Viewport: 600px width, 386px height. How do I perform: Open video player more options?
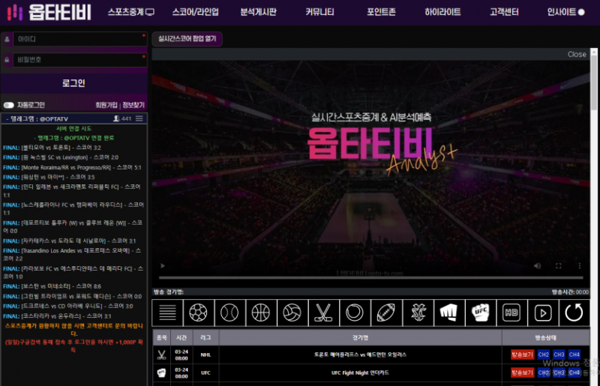tap(579, 265)
